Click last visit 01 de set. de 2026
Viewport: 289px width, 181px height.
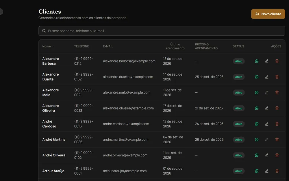173,171
